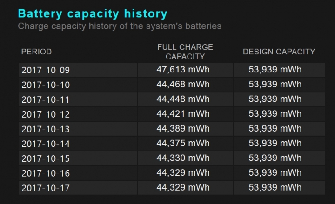This screenshot has width=335, height=204.
Task: Click the full charge value 44,448 mWh
Action: click(x=183, y=99)
